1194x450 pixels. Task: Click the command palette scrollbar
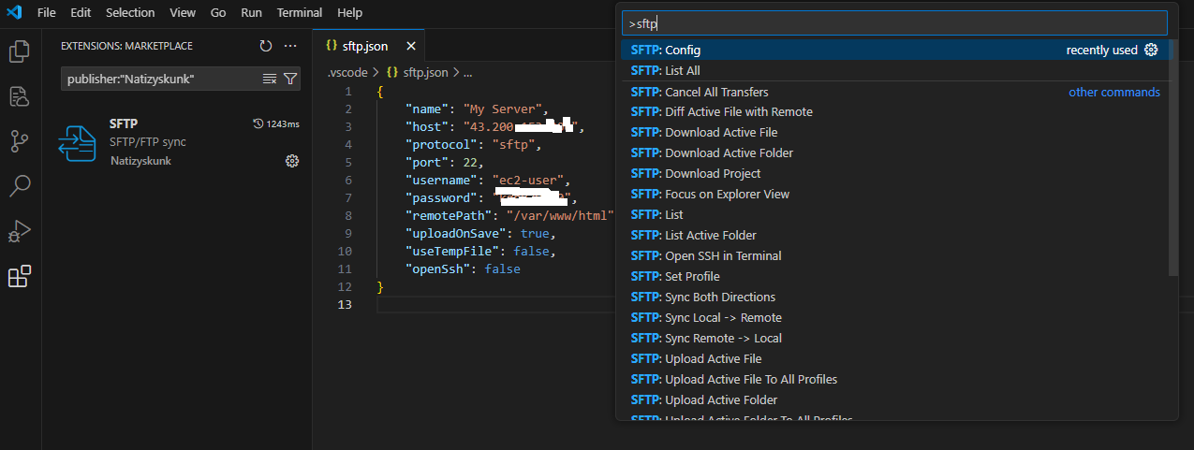[1173, 158]
